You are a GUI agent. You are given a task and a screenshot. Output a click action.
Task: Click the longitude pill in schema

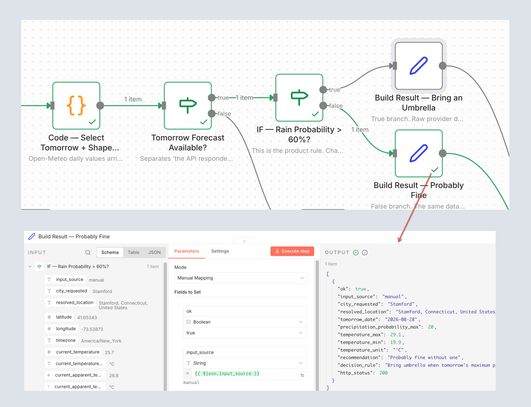(61, 329)
